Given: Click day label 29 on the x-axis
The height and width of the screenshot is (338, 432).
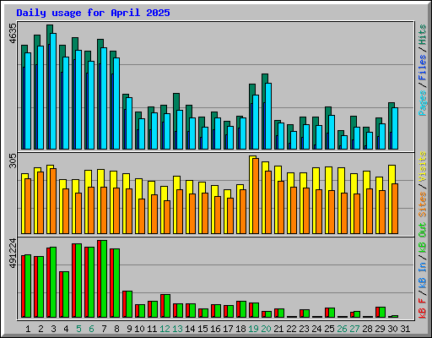Looking at the screenshot, I should point(380,329).
